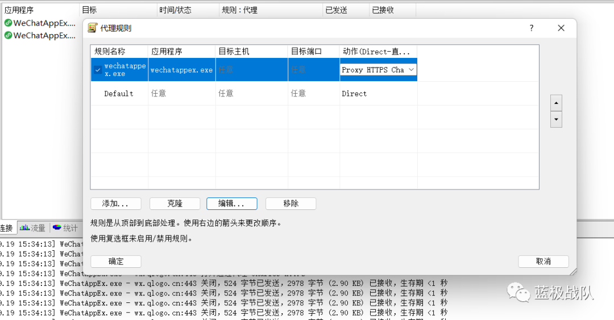The image size is (614, 320).
Task: Uncheck the wechatappex.exe rule checkbox
Action: click(x=98, y=70)
